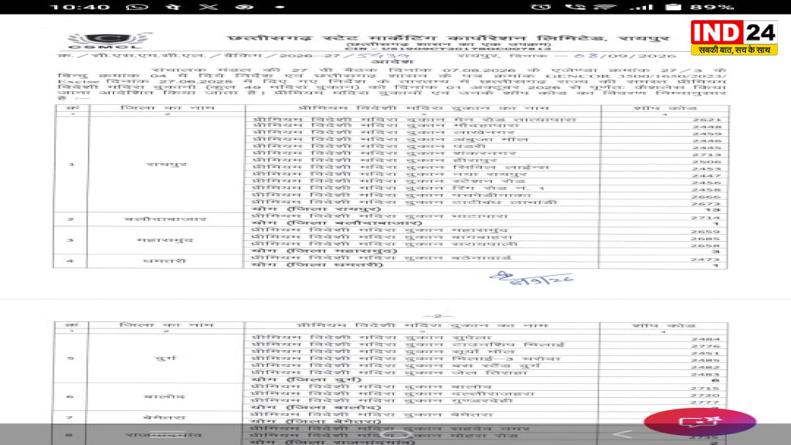791x445 pixels.
Task: Tap the X app notification icon
Action: click(209, 7)
